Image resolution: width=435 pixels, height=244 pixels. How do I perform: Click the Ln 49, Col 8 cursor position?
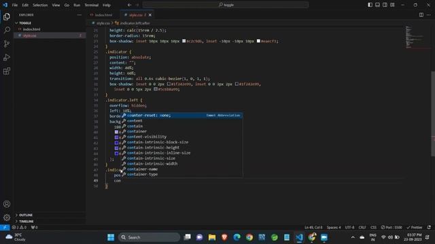tap(313, 228)
